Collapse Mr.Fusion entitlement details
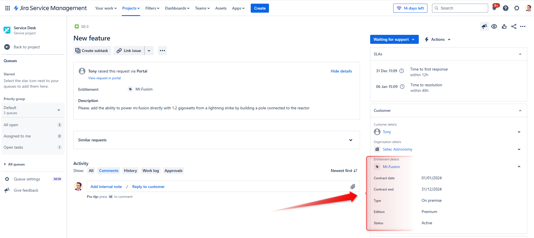The image size is (534, 238). click(x=519, y=167)
